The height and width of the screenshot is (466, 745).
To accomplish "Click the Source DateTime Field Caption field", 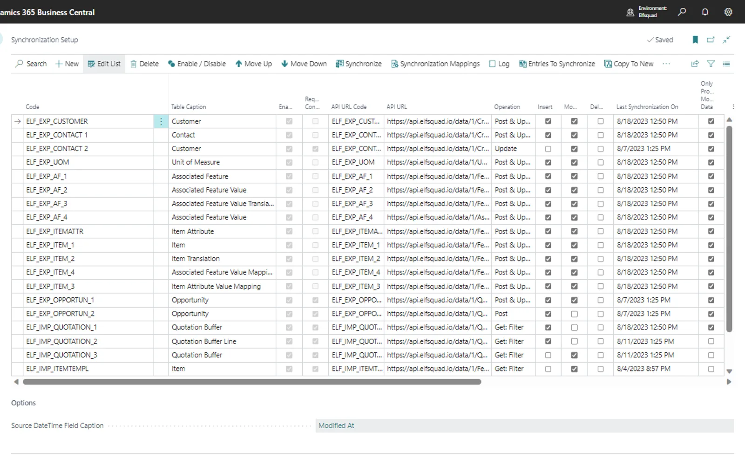I will click(x=525, y=425).
